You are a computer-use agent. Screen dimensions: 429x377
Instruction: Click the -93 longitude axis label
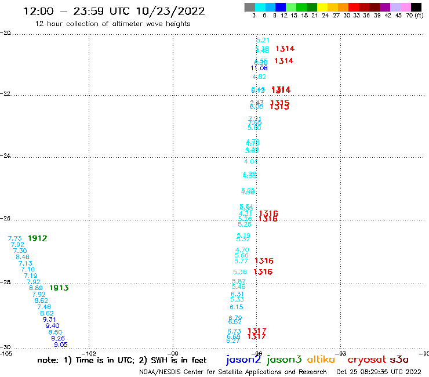341,353
